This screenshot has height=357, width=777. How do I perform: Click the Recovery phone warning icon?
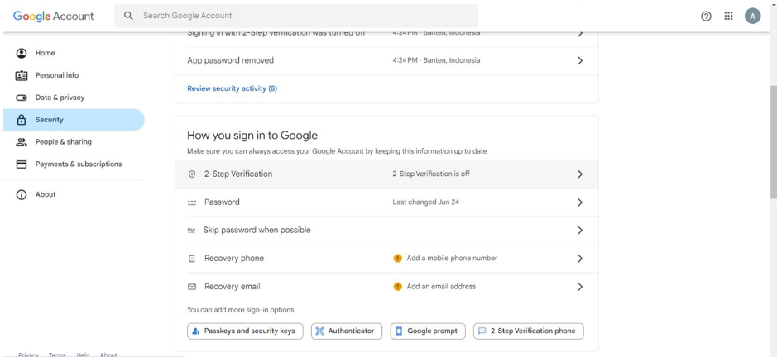pyautogui.click(x=397, y=258)
